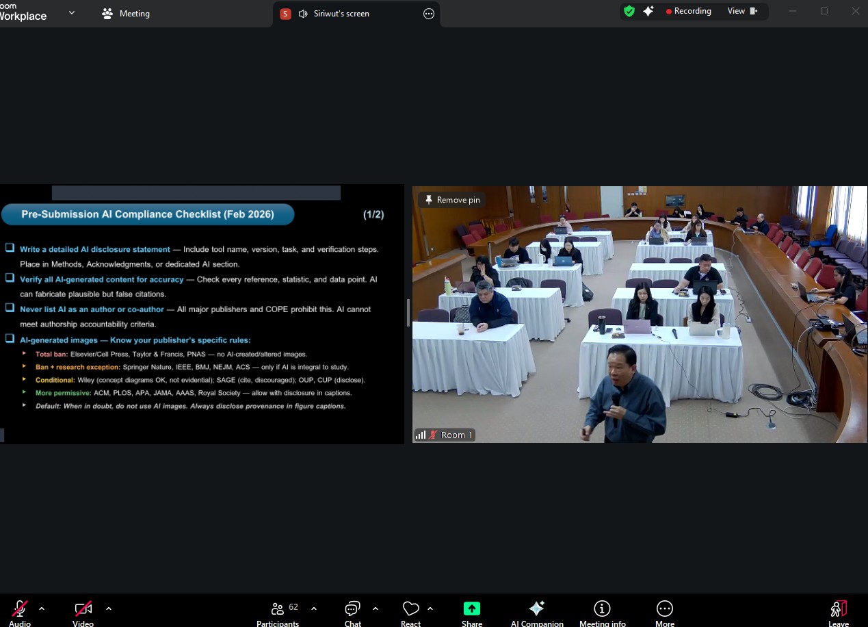The height and width of the screenshot is (627, 868).
Task: Unmute using the Audio microphone icon
Action: pos(20,609)
